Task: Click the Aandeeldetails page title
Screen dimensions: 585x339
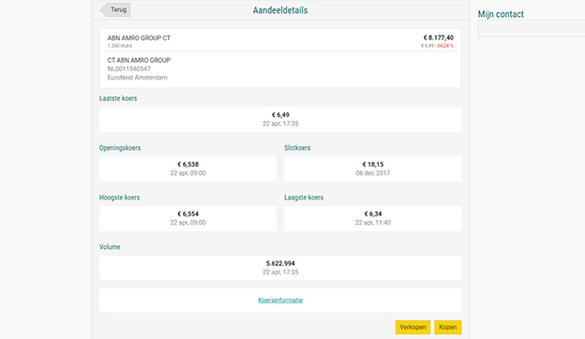Action: (280, 10)
